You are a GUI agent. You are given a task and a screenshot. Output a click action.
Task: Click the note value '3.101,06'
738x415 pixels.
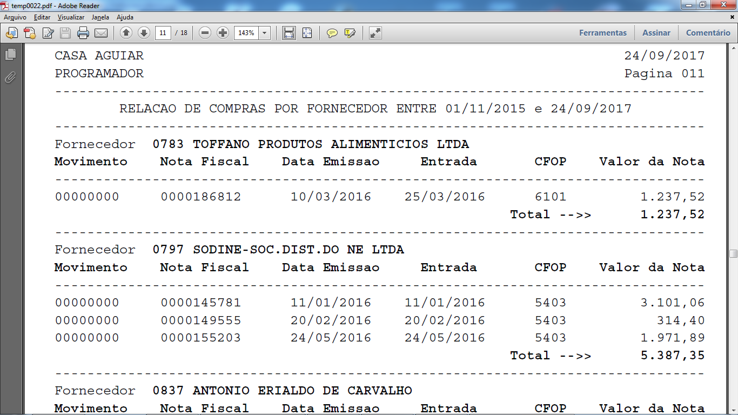tap(673, 303)
